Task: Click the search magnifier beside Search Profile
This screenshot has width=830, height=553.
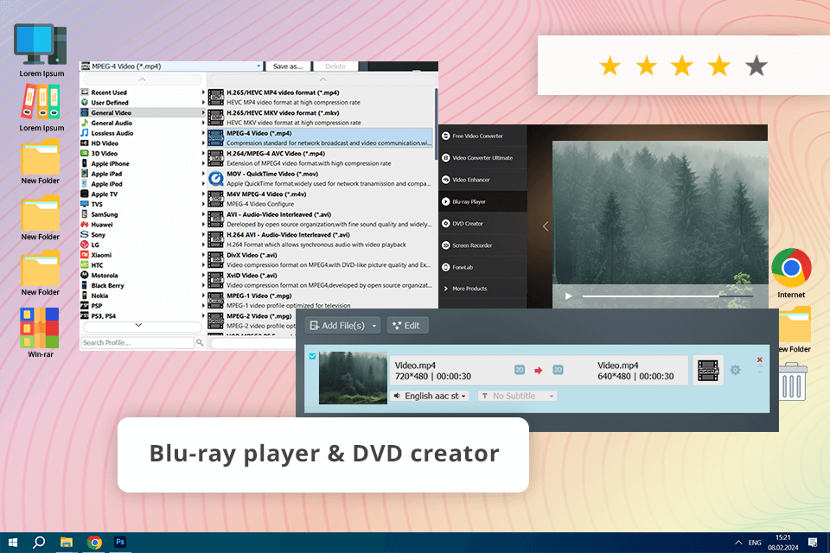Action: (200, 343)
